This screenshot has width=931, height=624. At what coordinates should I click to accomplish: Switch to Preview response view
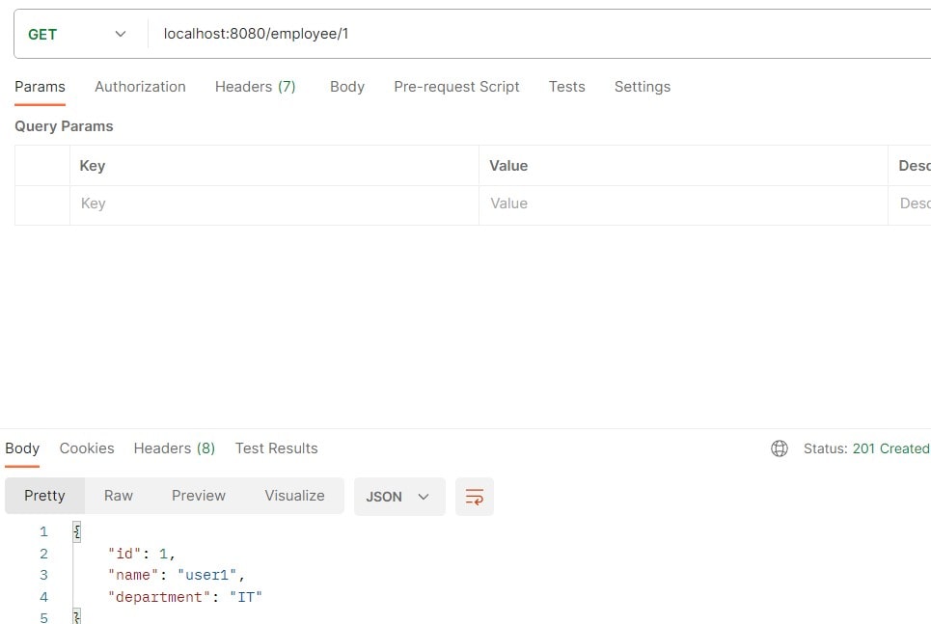(x=198, y=496)
